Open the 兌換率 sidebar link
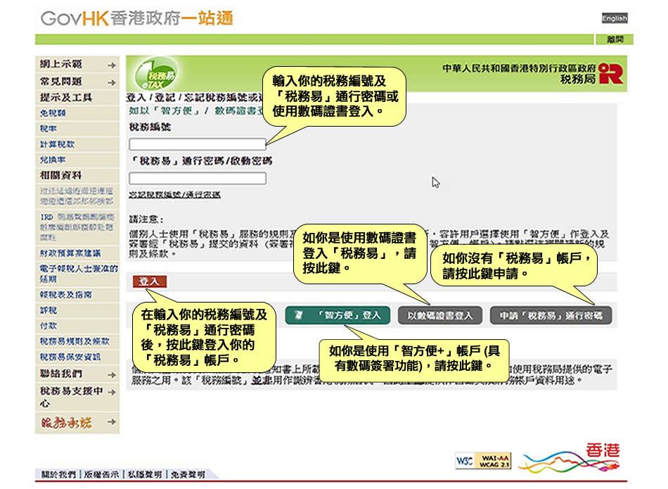 point(53,160)
